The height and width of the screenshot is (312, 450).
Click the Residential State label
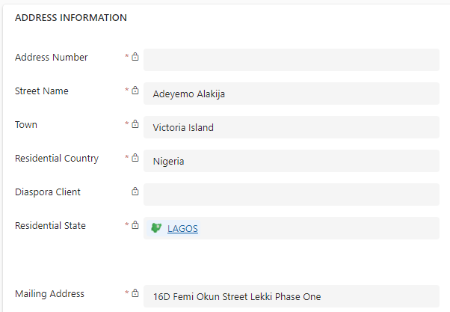pyautogui.click(x=50, y=226)
